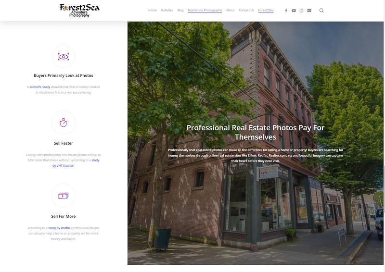This screenshot has width=385, height=272.
Task: Open the Blog menu item
Action: [x=180, y=10]
